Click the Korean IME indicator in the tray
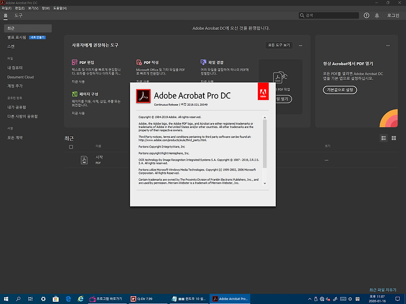 coord(358,299)
